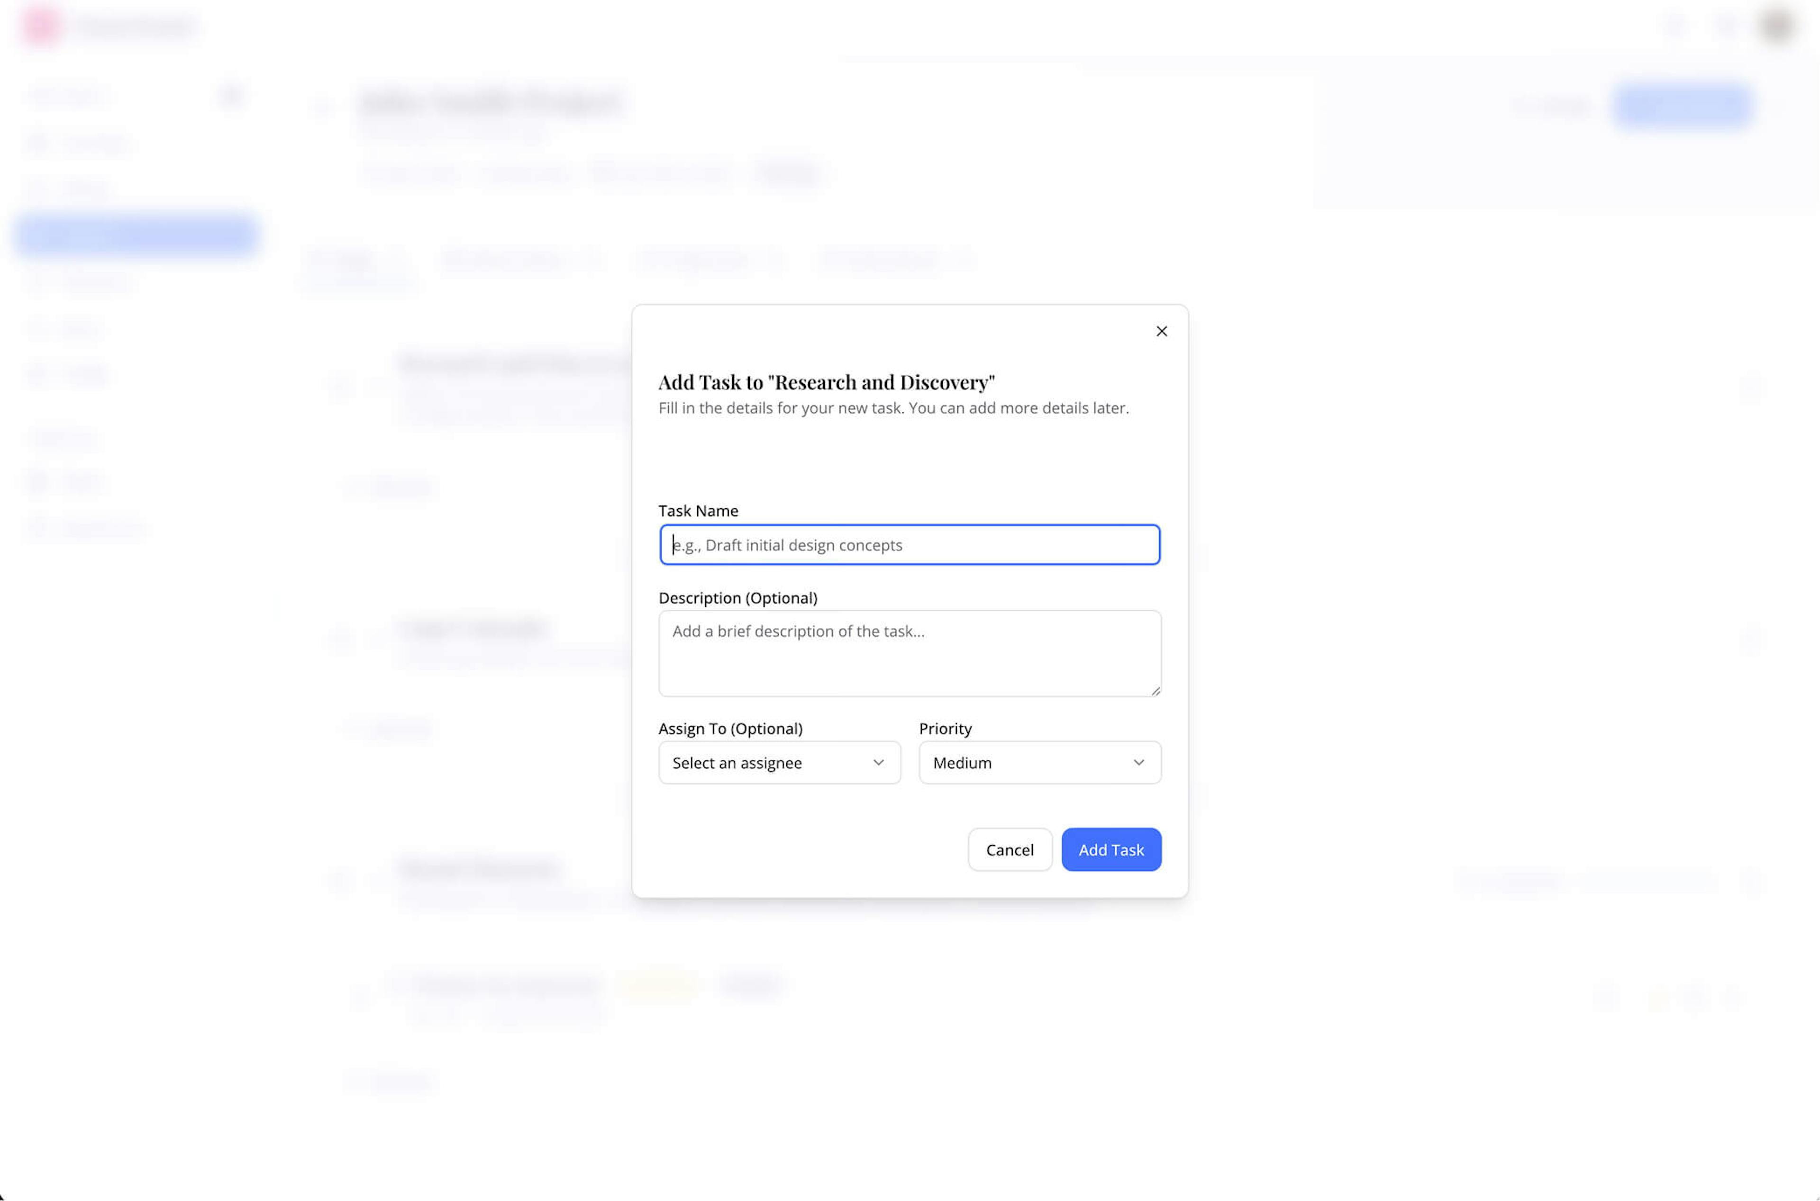Image resolution: width=1820 pixels, height=1201 pixels.
Task: Close the Add Task dialog with X
Action: 1161,331
